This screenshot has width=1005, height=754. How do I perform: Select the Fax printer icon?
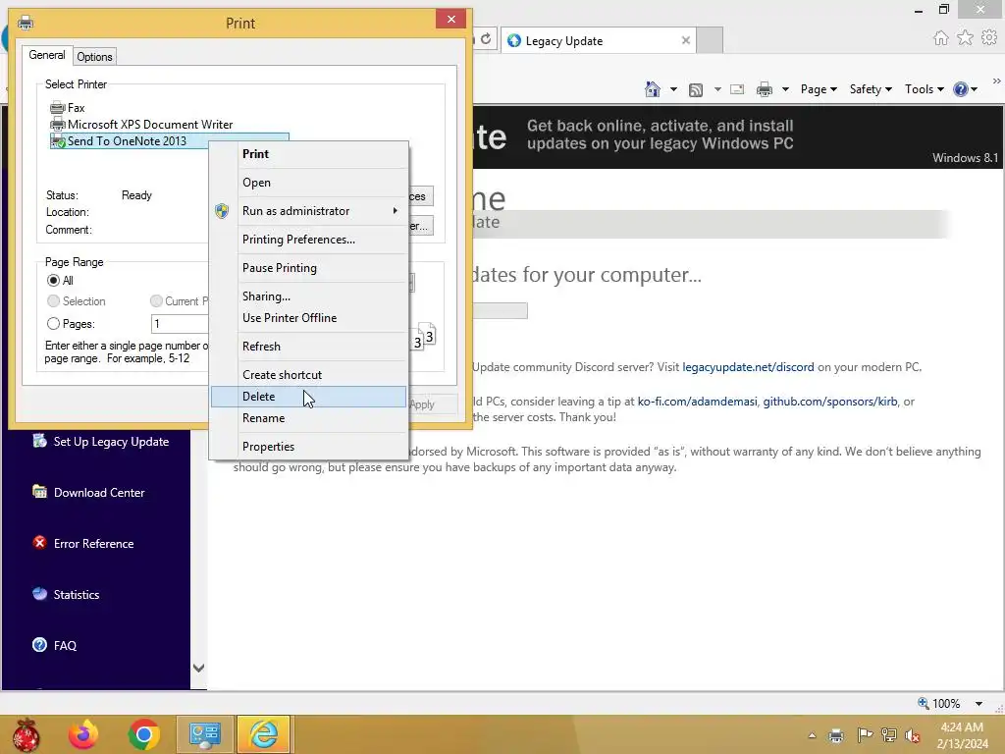pos(58,108)
